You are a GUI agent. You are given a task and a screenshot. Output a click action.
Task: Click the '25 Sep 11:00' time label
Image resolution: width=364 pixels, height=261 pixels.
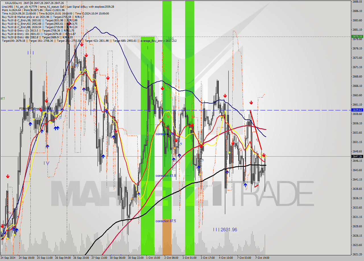click(x=45, y=258)
